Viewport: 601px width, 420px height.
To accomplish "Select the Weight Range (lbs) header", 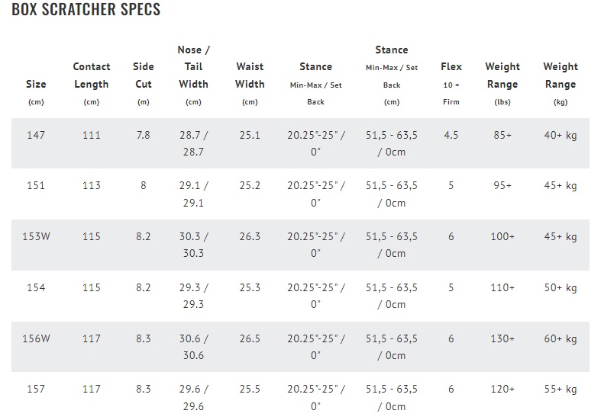I will point(502,84).
